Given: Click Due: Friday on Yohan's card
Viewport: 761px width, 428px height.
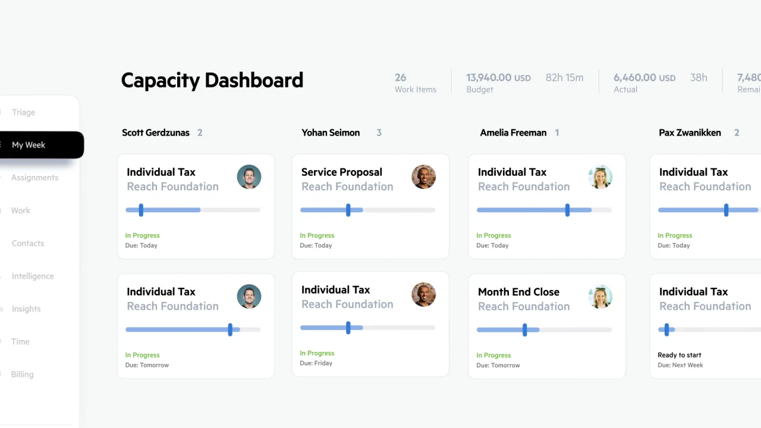Looking at the screenshot, I should (316, 363).
